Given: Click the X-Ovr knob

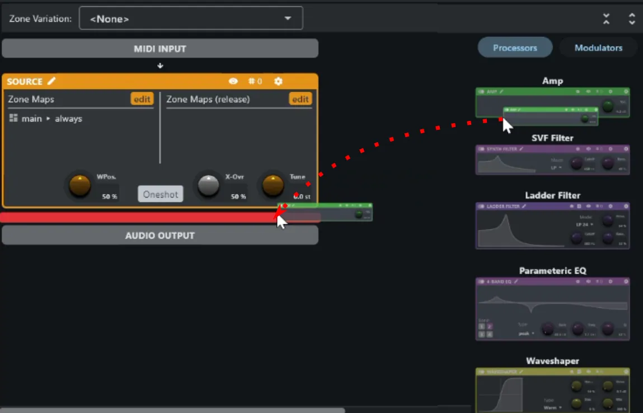Looking at the screenshot, I should (x=208, y=185).
